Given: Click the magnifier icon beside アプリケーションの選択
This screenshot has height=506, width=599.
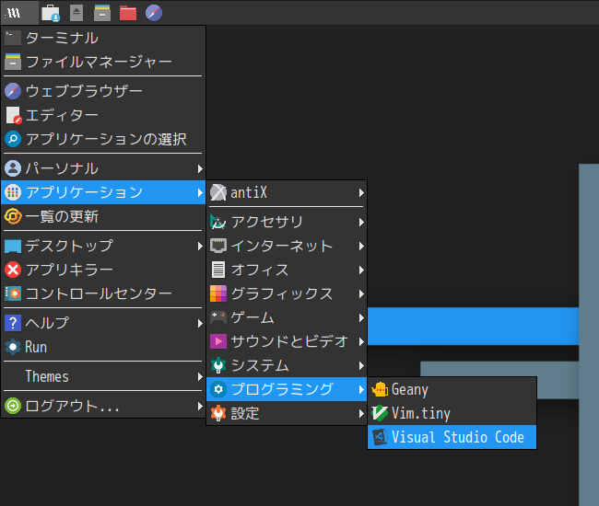Looking at the screenshot, I should pyautogui.click(x=13, y=139).
